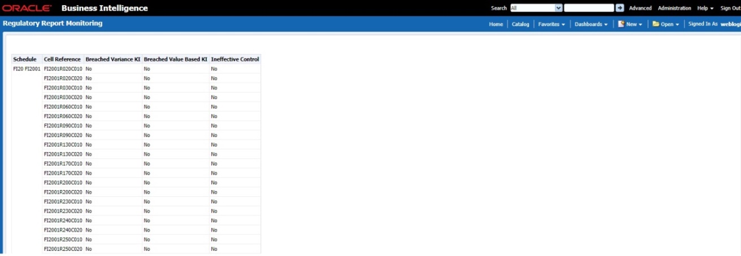Select cell reference FI2001R200C010

(x=63, y=183)
